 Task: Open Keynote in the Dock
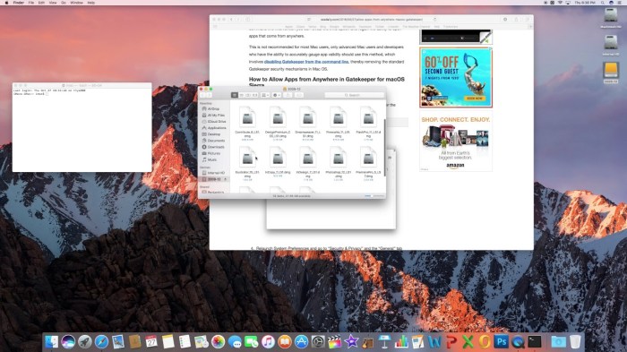[x=384, y=341]
